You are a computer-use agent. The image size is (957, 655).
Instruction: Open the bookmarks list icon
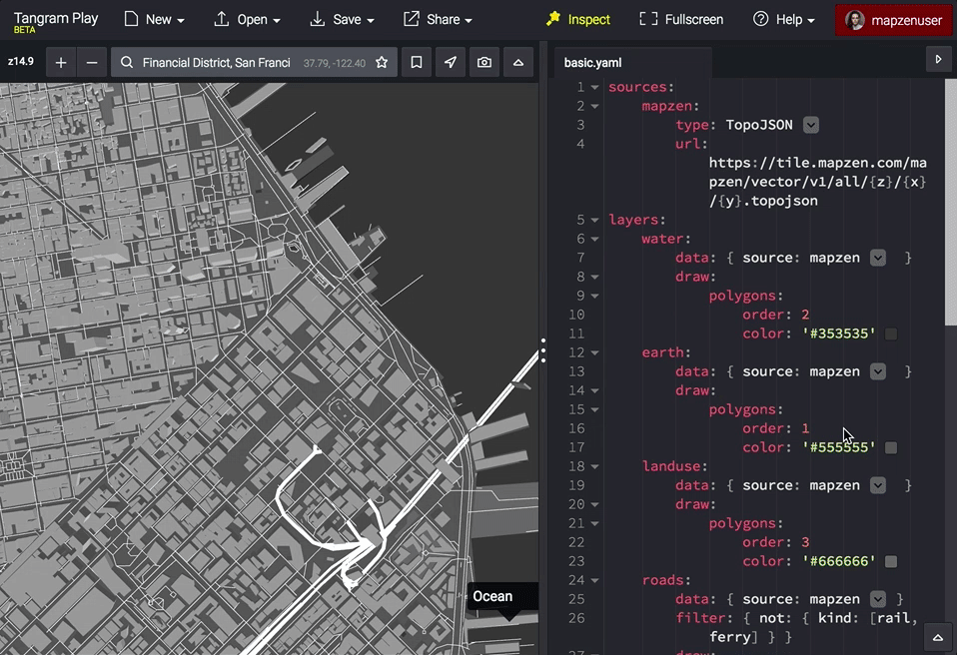coord(417,62)
